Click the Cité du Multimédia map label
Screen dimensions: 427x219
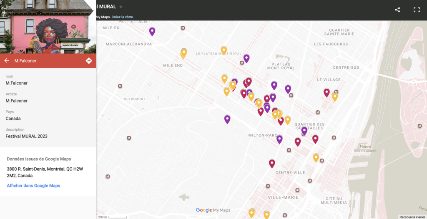[x=334, y=201]
